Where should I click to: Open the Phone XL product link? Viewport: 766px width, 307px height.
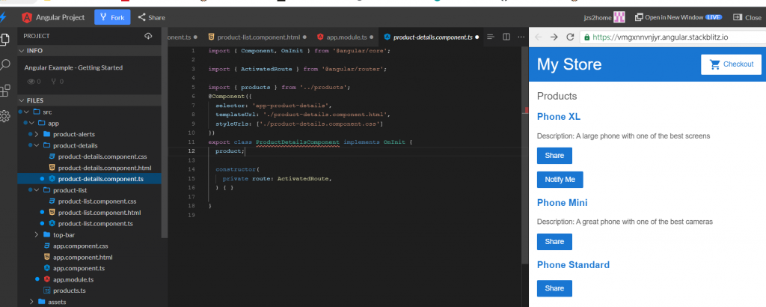558,117
